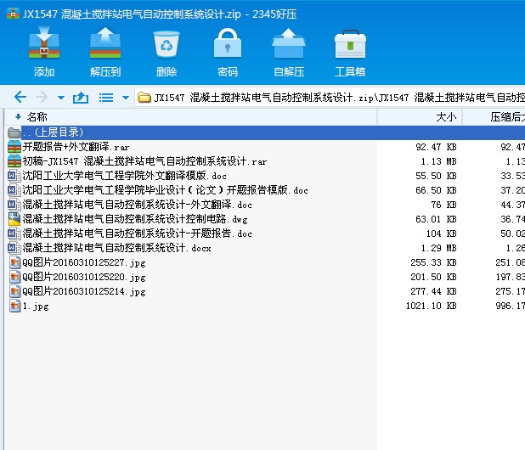525x450 pixels.
Task: Open the 密码 (Password) lock icon
Action: click(228, 43)
